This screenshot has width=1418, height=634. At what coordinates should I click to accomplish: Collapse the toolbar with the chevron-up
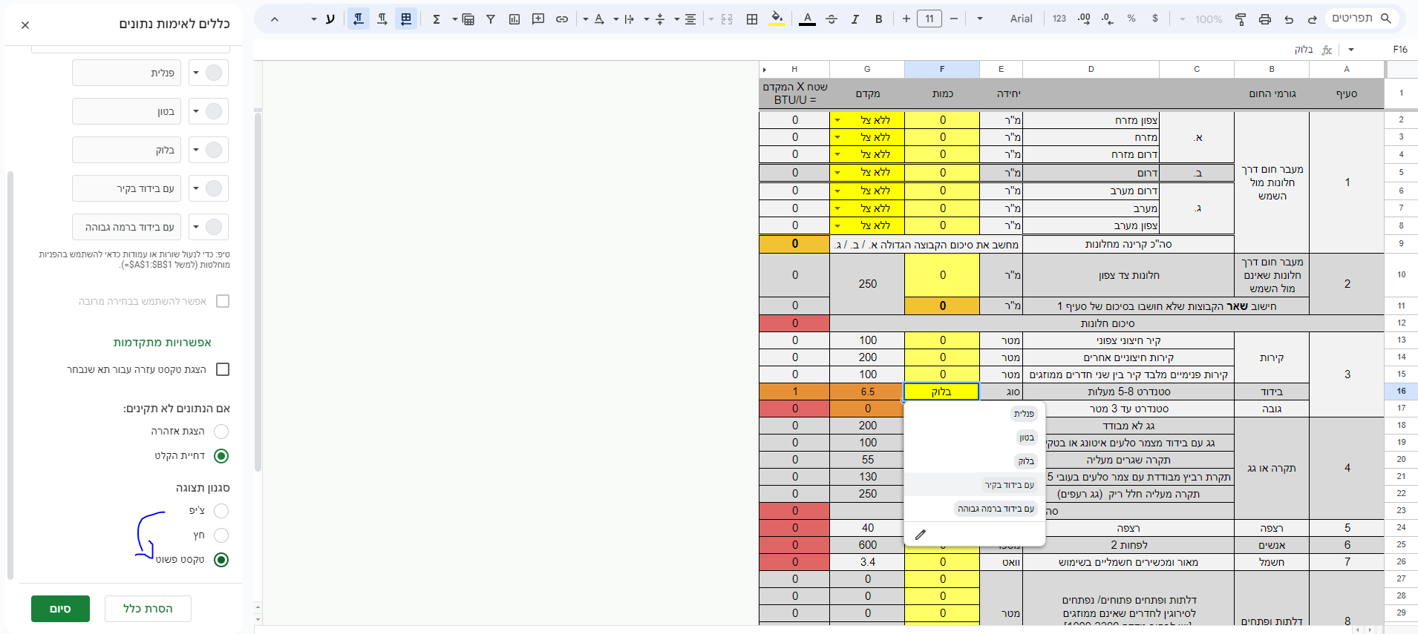click(275, 19)
